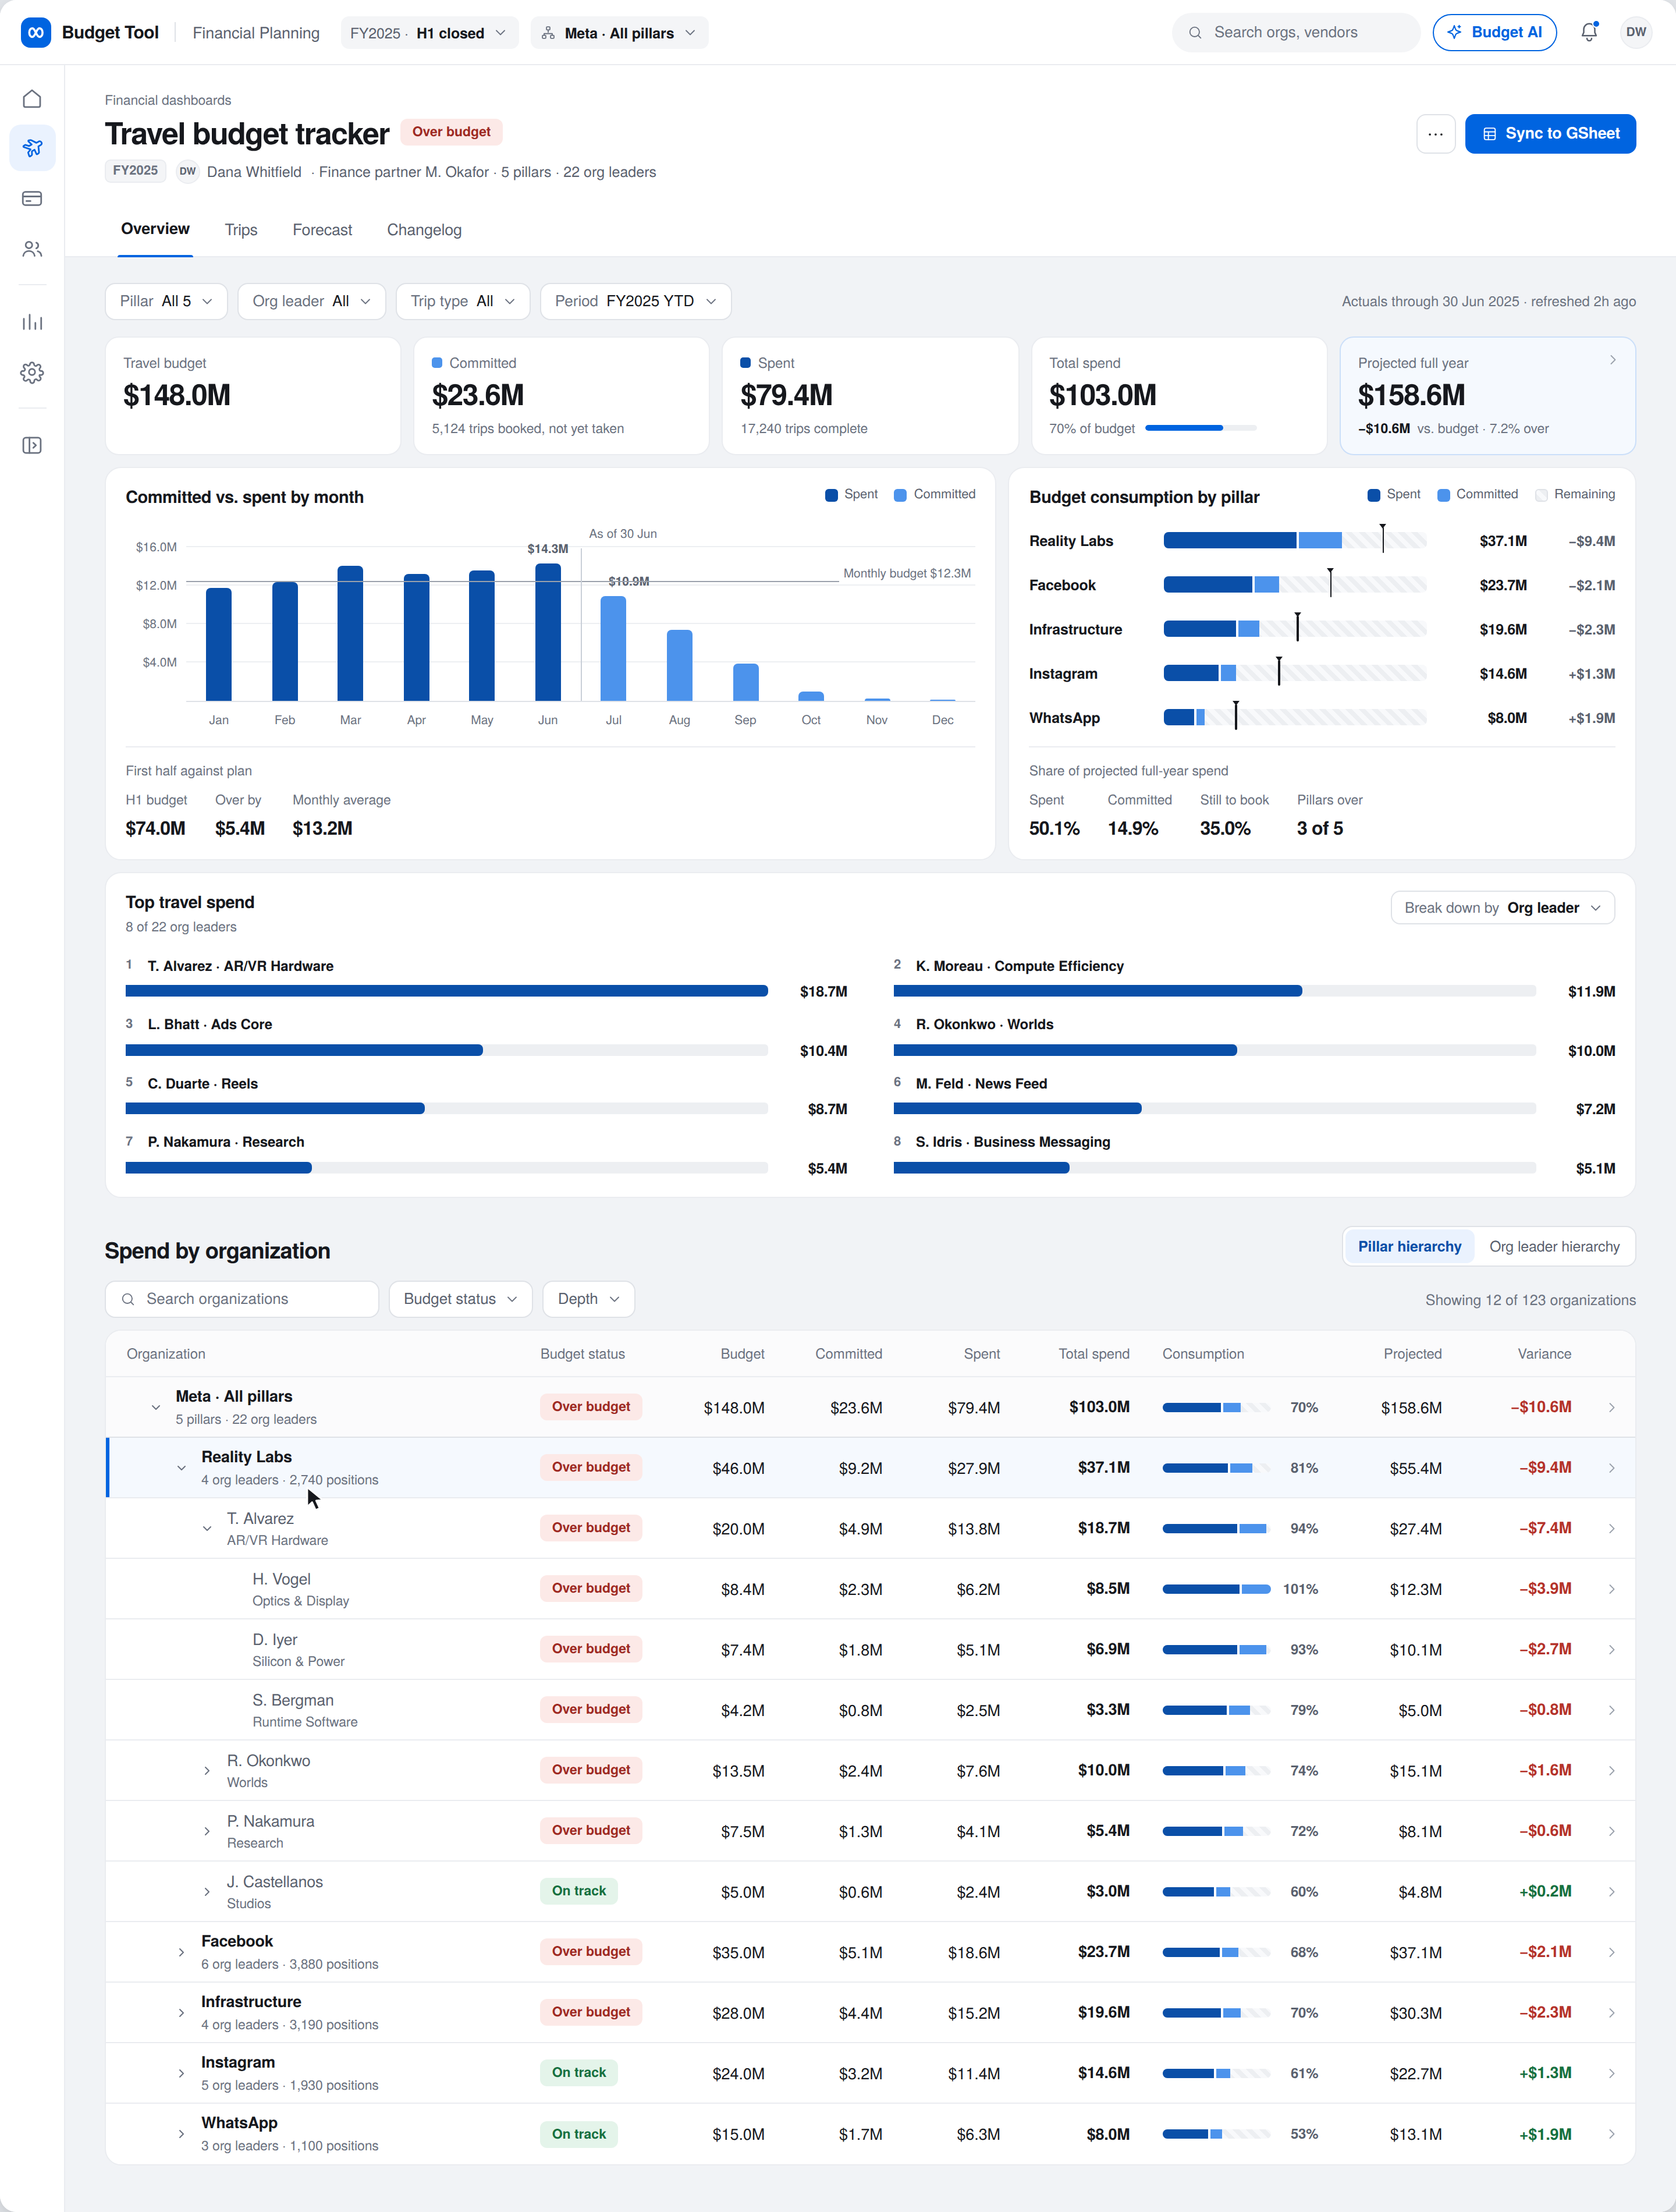Screen dimensions: 1676x2212
Task: Open the Pillar All 5 filter
Action: click(x=166, y=301)
